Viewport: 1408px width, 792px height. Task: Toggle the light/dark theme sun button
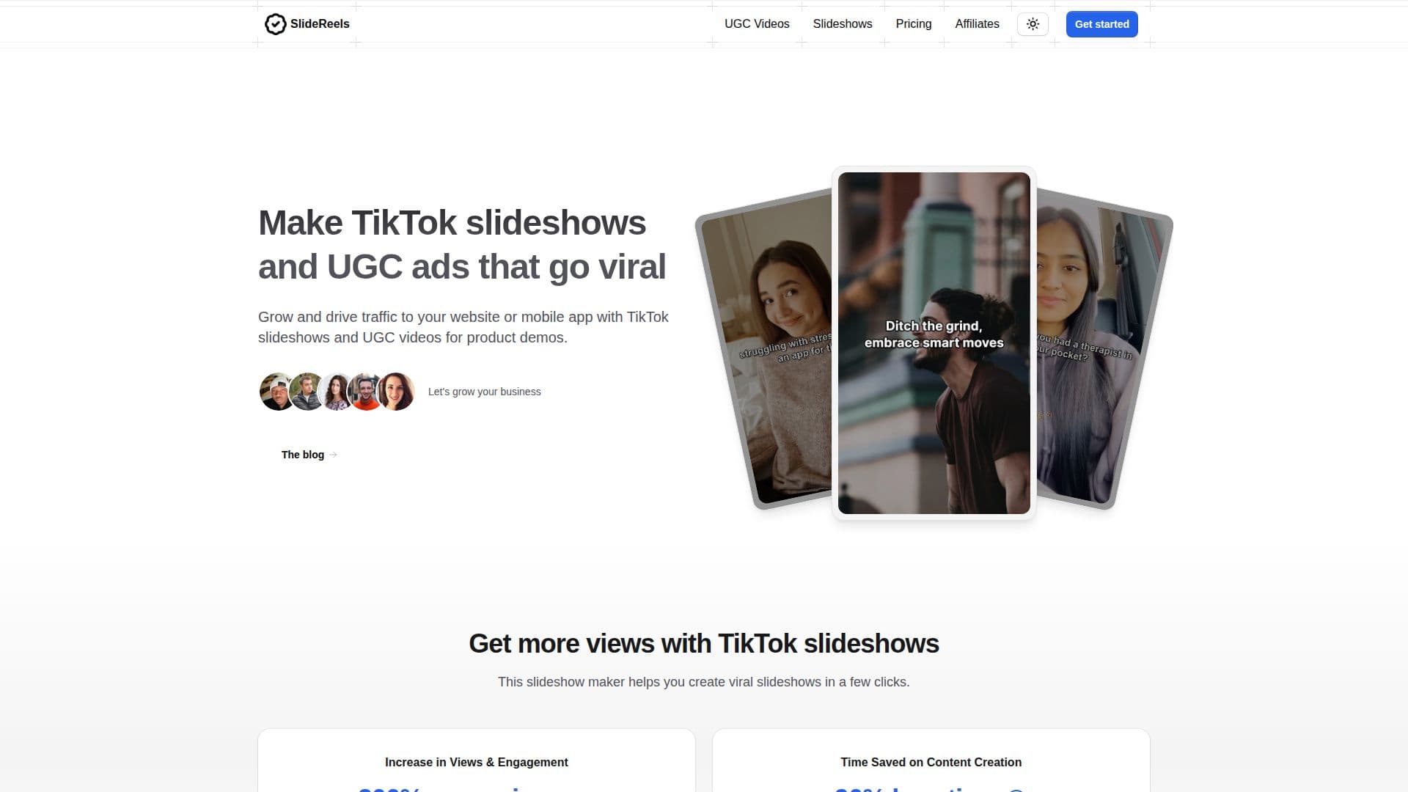click(x=1033, y=24)
